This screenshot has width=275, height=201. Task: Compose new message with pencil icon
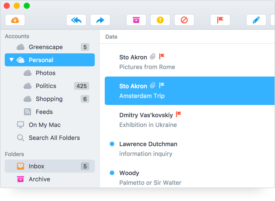click(256, 20)
